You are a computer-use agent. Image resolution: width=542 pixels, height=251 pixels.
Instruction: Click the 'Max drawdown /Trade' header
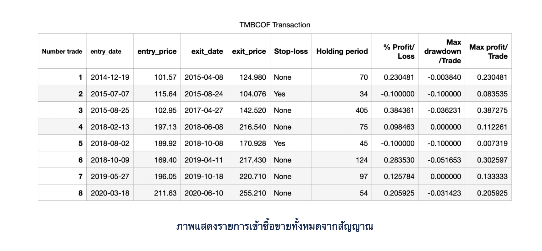(442, 51)
